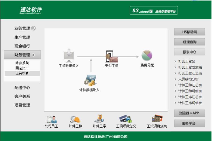This screenshot has width=212, height=141.
Task: Open the 工资项目分类 card icon
Action: (x=157, y=118)
